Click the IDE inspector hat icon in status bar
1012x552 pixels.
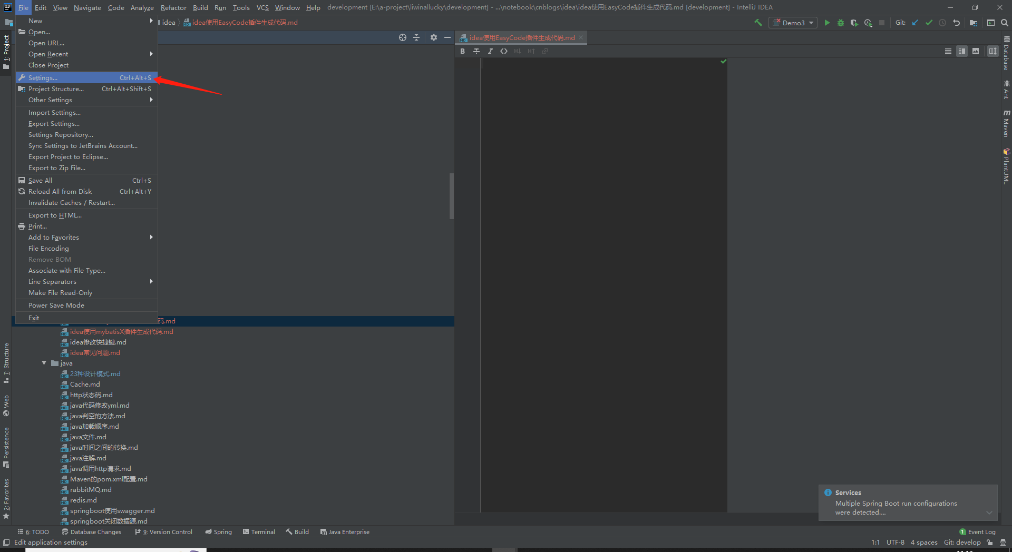[1003, 543]
